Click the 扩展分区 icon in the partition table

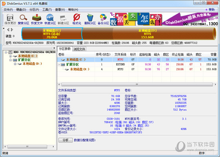pyautogui.click(x=63, y=65)
